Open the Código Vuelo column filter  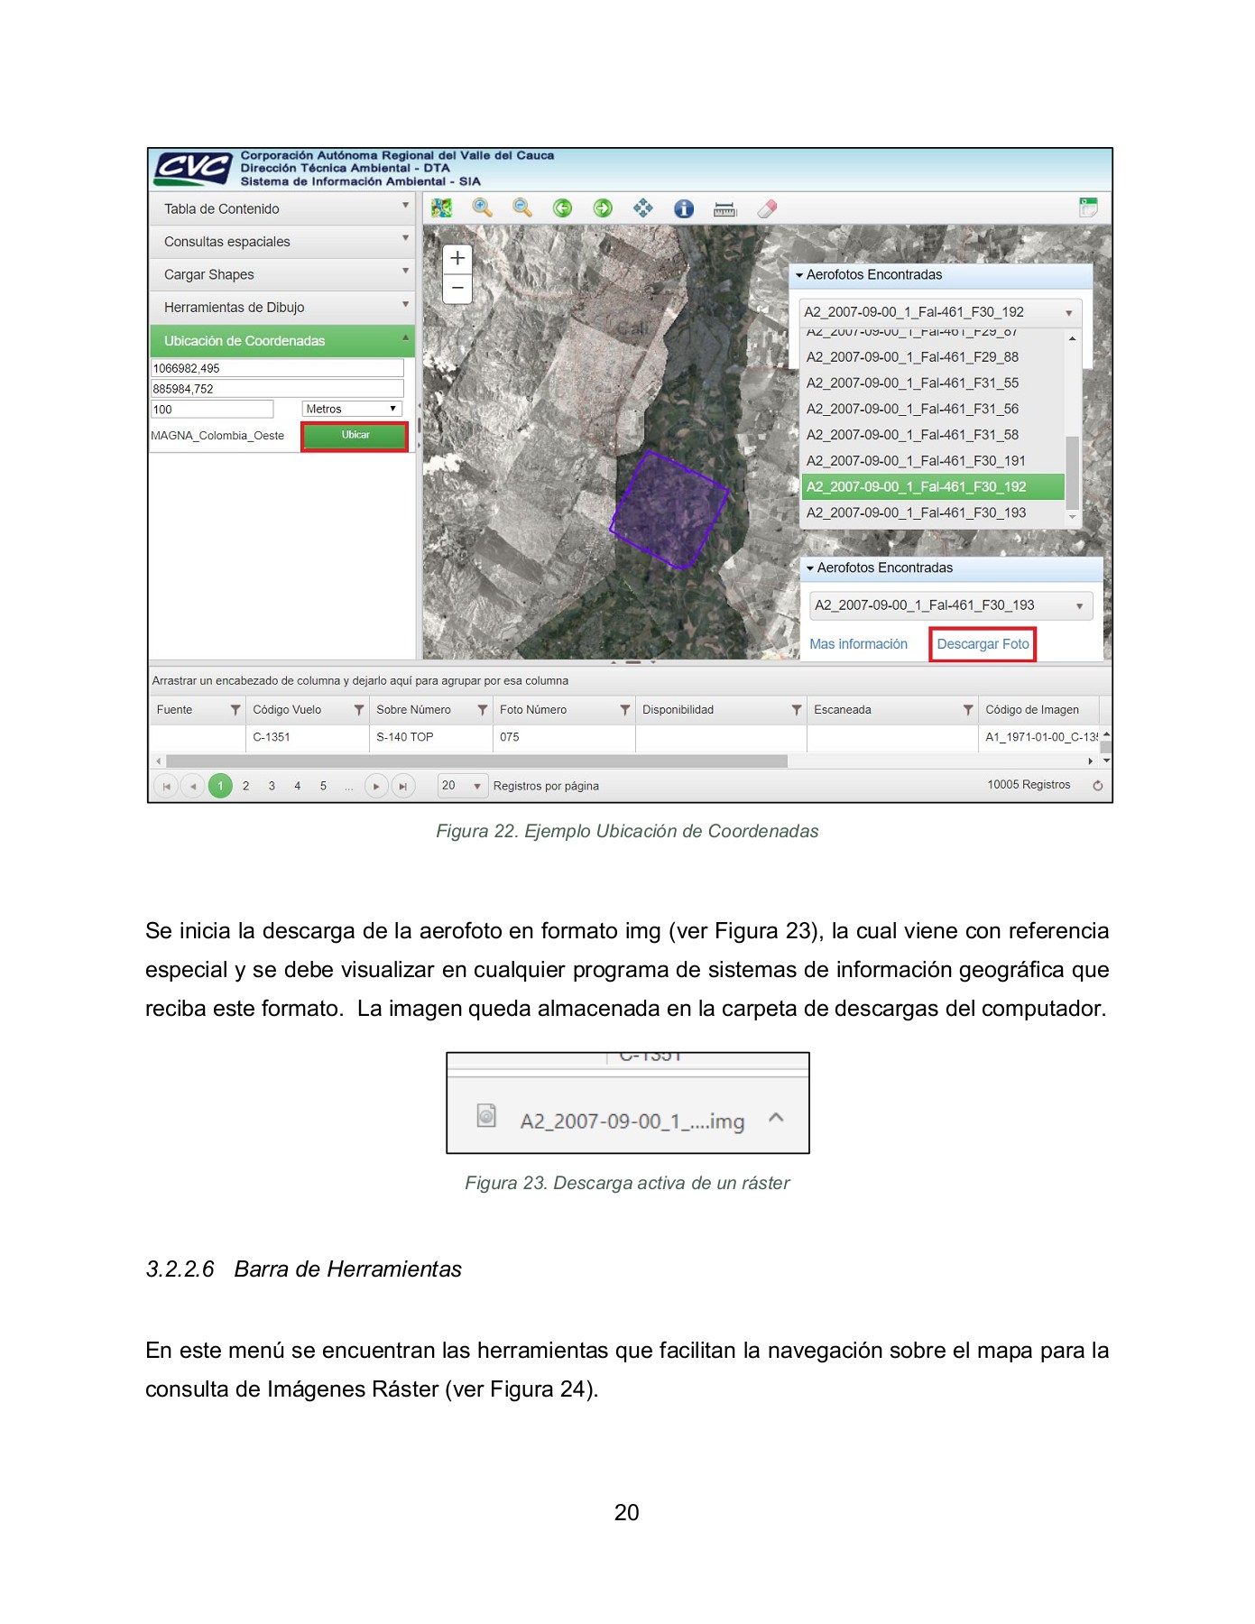(x=358, y=710)
